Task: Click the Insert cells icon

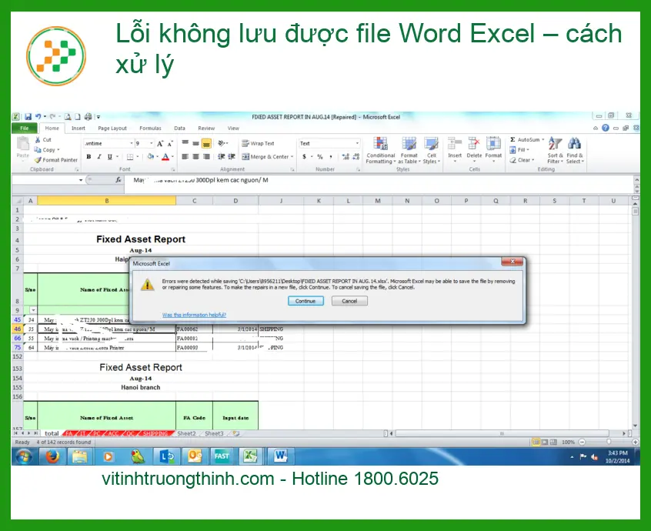Action: pos(455,144)
